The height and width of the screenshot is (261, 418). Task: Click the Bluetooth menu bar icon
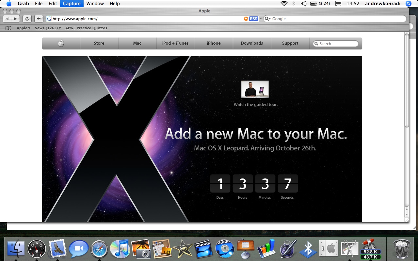coord(294,4)
